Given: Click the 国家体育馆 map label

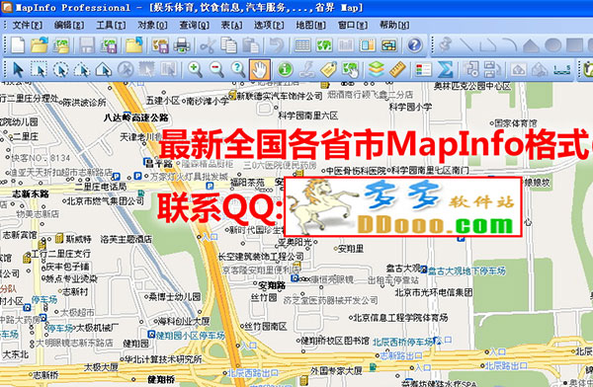Looking at the screenshot, I should [516, 122].
